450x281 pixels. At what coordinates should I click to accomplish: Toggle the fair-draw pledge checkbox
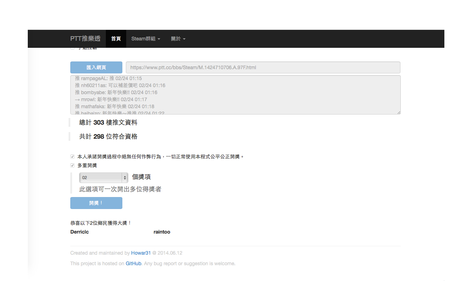click(72, 157)
